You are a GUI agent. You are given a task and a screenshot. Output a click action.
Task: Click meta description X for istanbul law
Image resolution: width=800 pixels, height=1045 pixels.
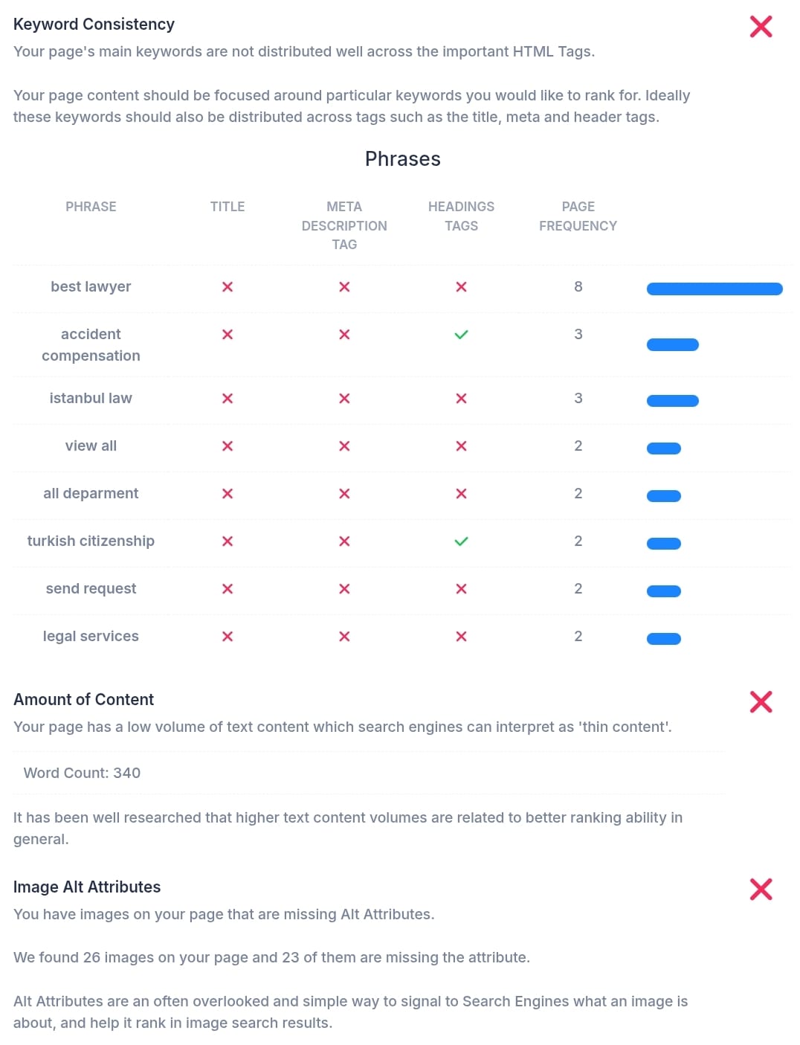point(344,399)
